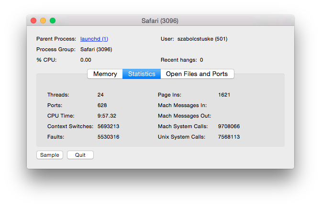Click the user name szabolcstuske (501)
This screenshot has height=207, width=321.
pyautogui.click(x=202, y=39)
